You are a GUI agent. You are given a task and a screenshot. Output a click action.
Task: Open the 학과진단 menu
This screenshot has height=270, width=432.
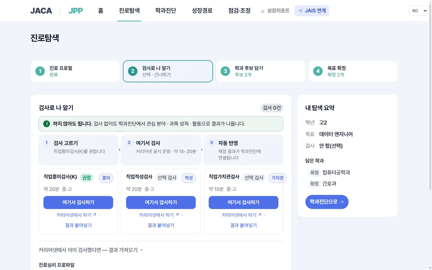166,11
